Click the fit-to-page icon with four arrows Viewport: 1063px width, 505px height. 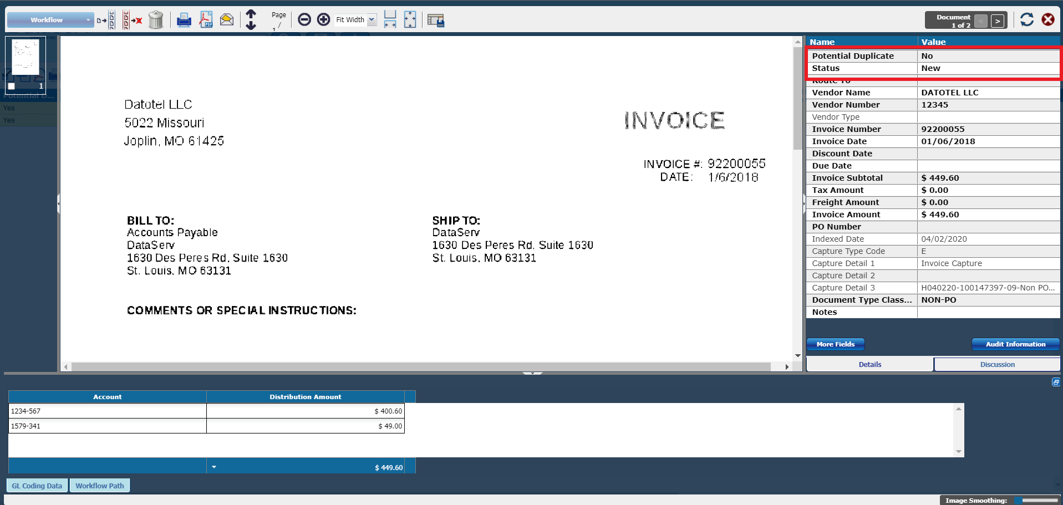410,19
